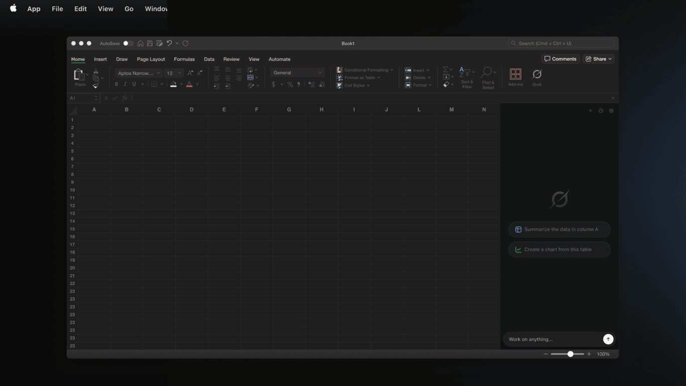This screenshot has height=386, width=686.
Task: Click the zoom slider handle
Action: pyautogui.click(x=570, y=354)
